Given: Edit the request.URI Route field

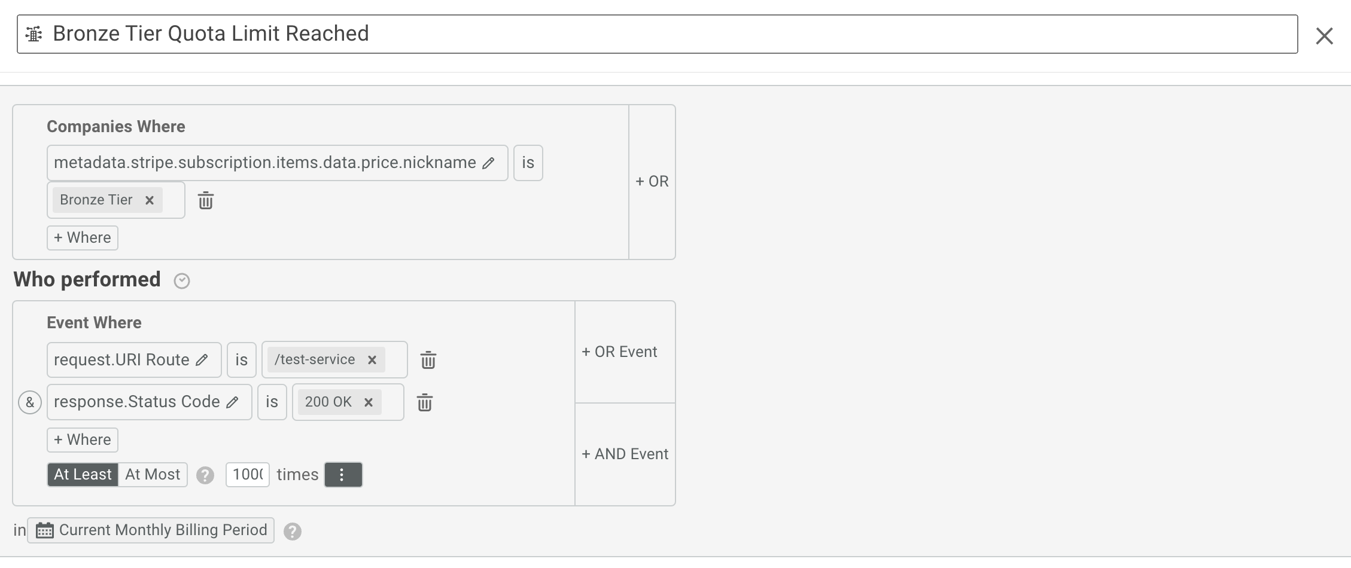Looking at the screenshot, I should pyautogui.click(x=202, y=360).
